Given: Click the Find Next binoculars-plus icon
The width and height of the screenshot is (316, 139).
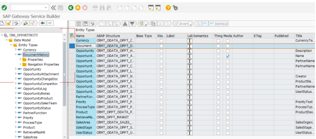Looking at the screenshot, I should [x=109, y=8].
